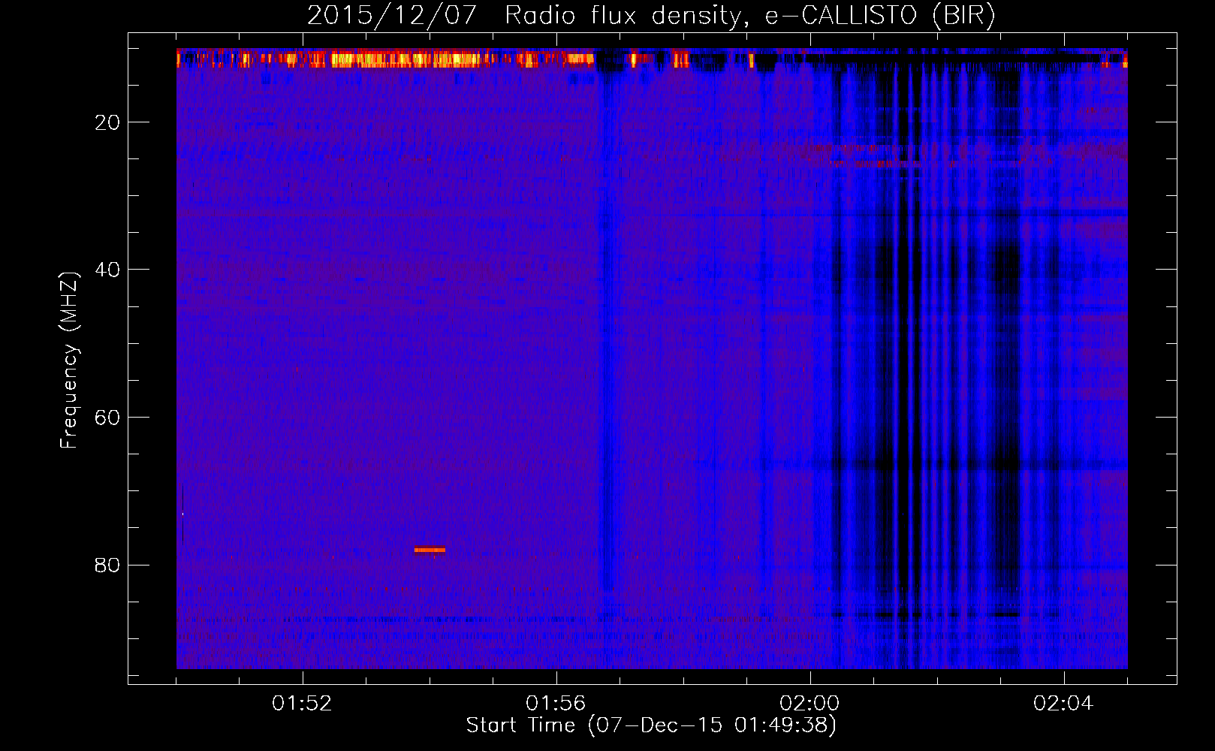
Task: Click the 'Frequency (MHZ)' axis label
Action: (x=69, y=360)
